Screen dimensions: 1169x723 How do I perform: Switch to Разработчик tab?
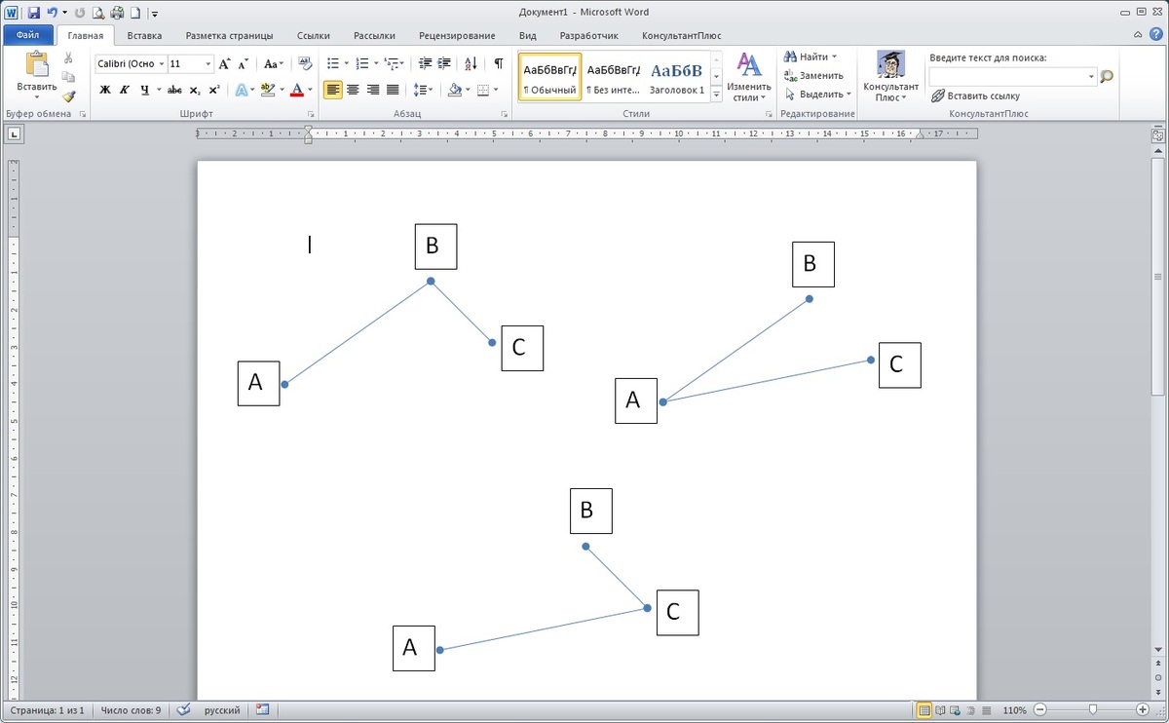pyautogui.click(x=588, y=35)
